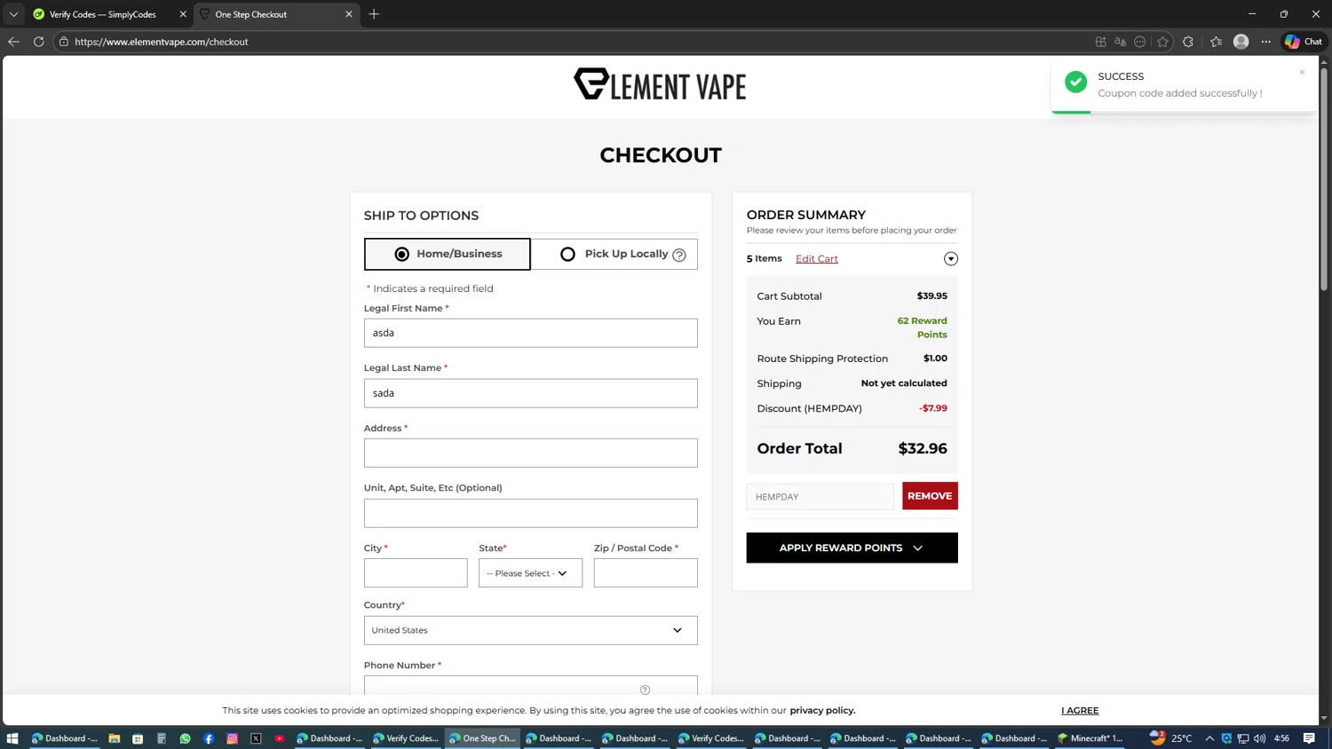Click One Step Checkout taskbar window
Screen dimensions: 1332x749
(x=481, y=738)
